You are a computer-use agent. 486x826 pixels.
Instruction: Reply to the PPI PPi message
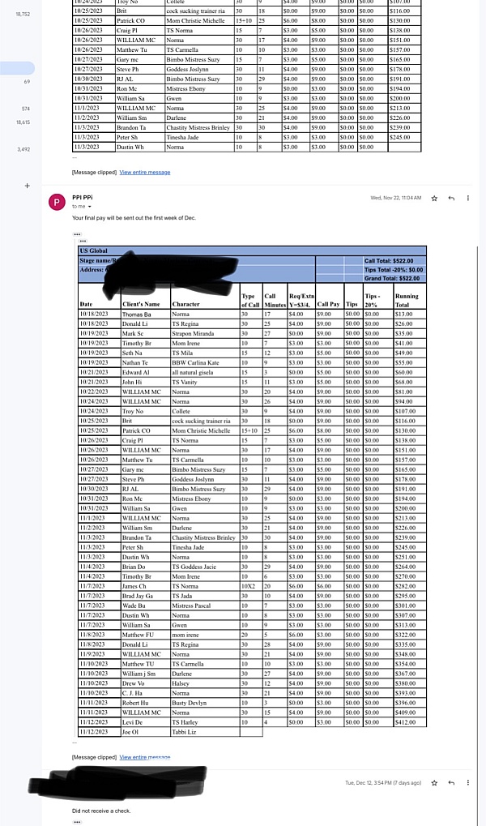click(x=451, y=199)
